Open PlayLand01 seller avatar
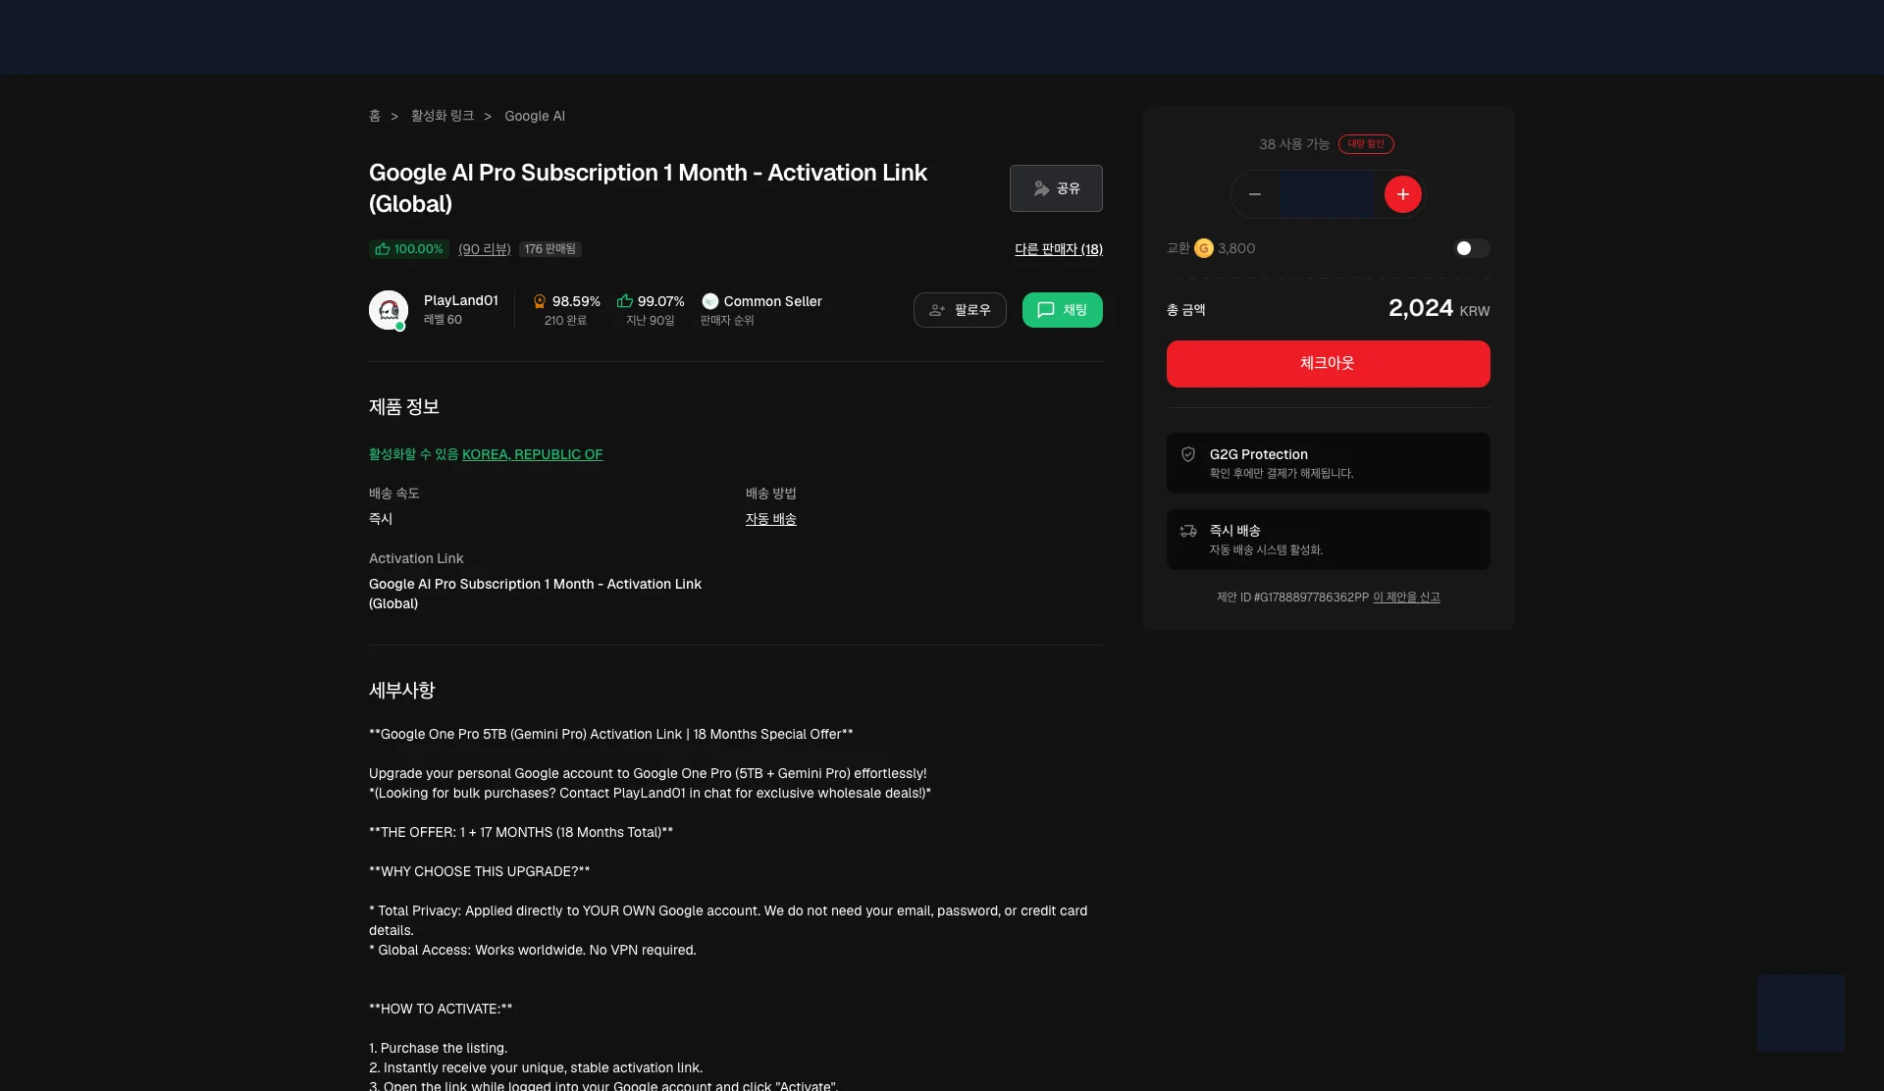Viewport: 1884px width, 1091px height. tap(389, 310)
